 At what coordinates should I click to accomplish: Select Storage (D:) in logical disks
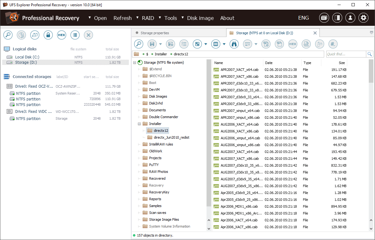66,62
